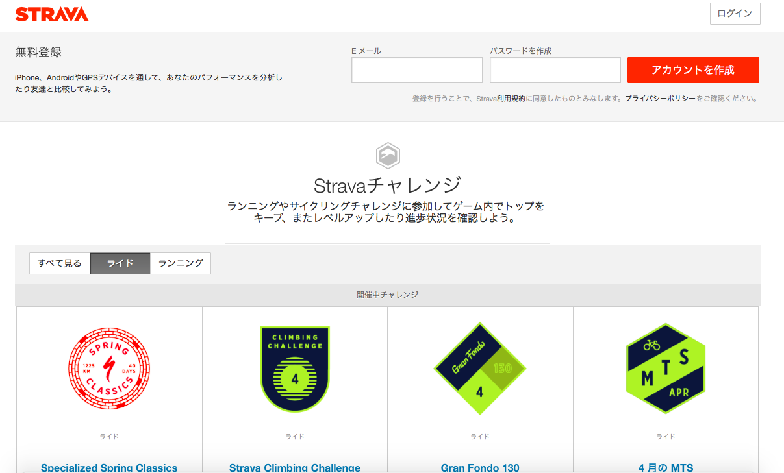Open the Gran Fondo 130 title link
The image size is (784, 473).
tap(480, 467)
